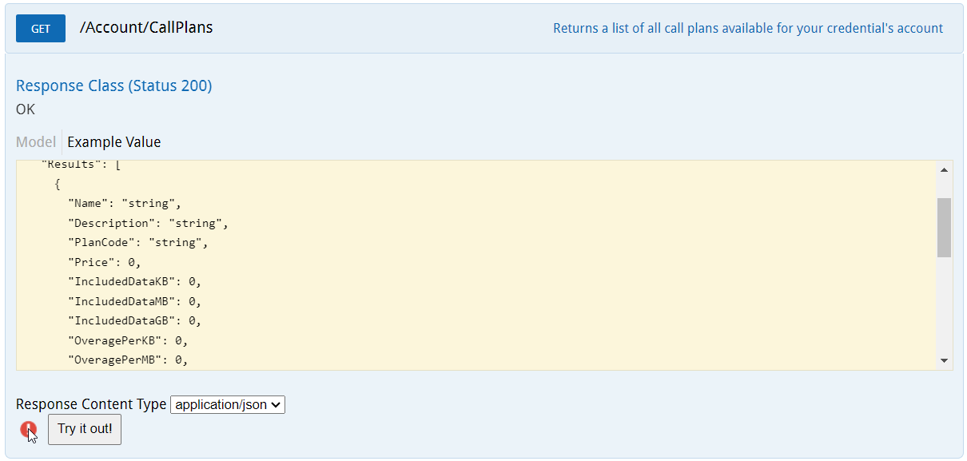Click the "IncludedDataMB" line in example JSON
This screenshot has height=461, width=967.
click(x=134, y=301)
